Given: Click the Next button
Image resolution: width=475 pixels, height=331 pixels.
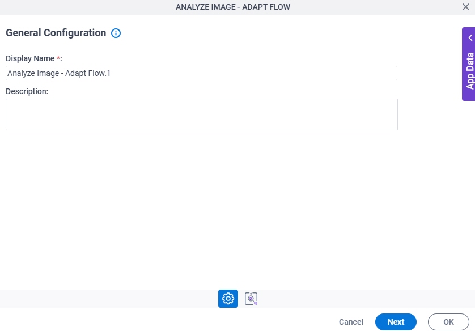Looking at the screenshot, I should coord(396,322).
